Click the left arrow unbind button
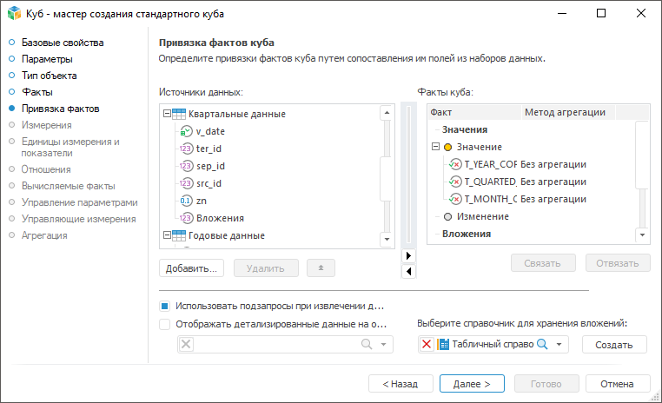This screenshot has width=662, height=403. 409,271
